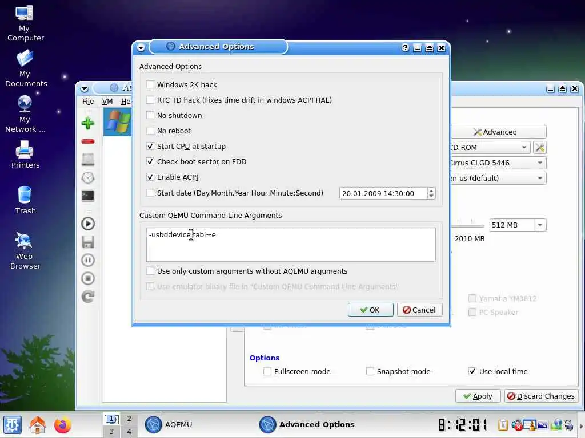Open My Network desktop icon
585x438 pixels.
[25, 114]
